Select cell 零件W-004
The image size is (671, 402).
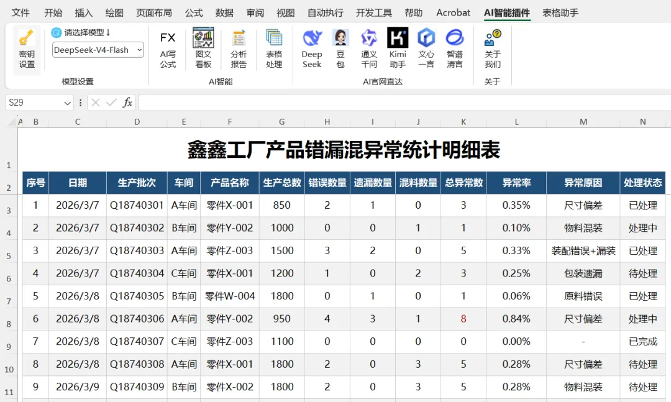click(230, 296)
